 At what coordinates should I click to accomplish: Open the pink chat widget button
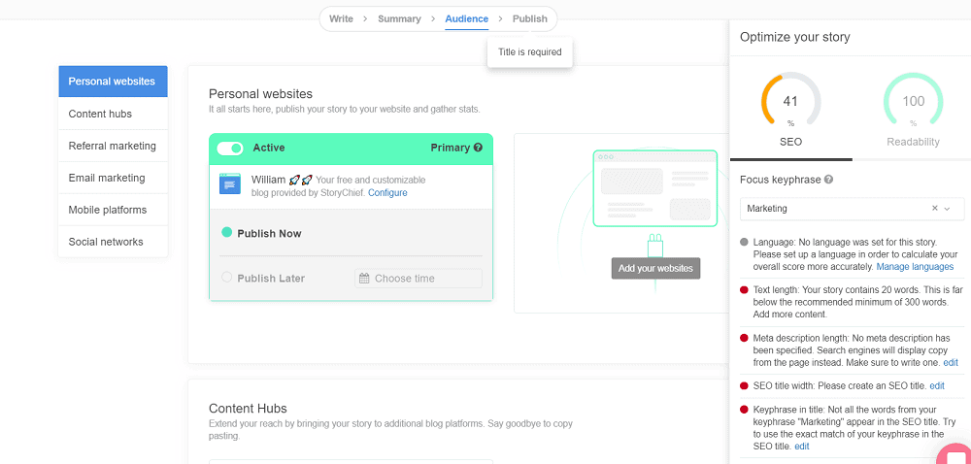pos(954,454)
